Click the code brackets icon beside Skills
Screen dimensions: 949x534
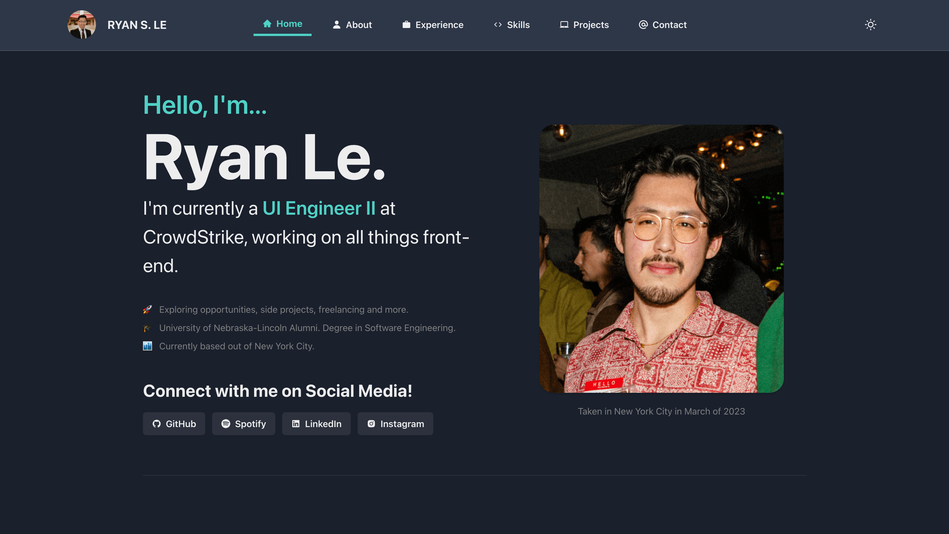[498, 25]
